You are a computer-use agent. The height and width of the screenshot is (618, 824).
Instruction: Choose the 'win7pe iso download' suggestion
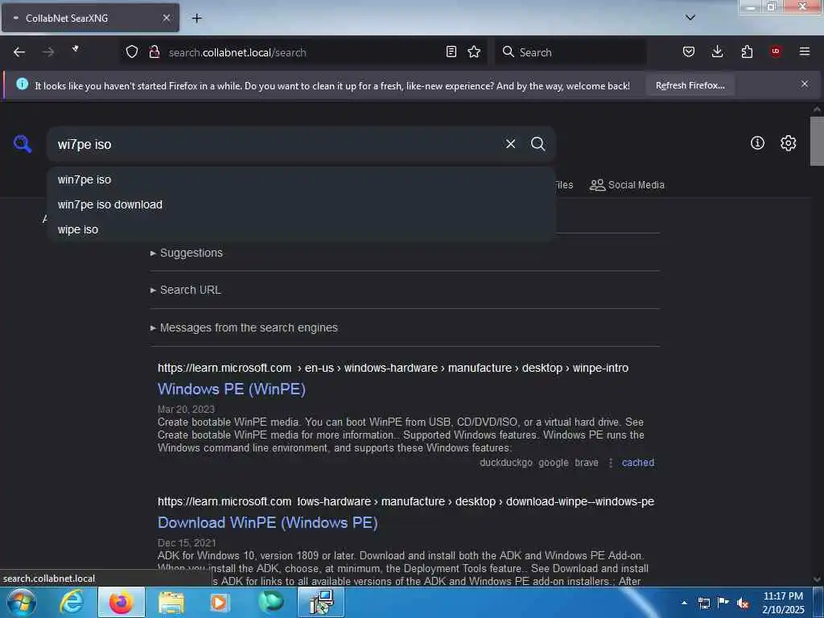301,204
